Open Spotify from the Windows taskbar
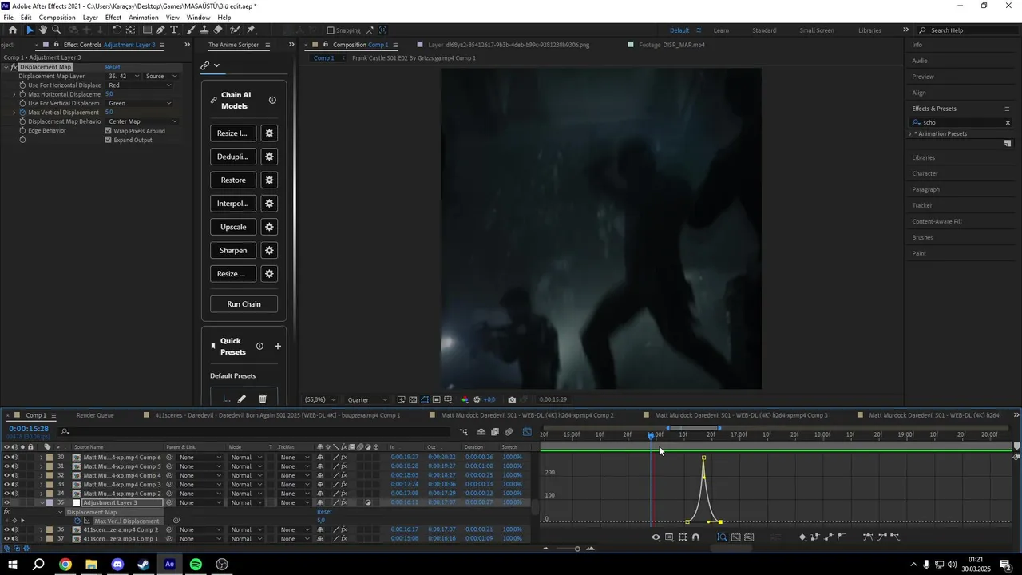The height and width of the screenshot is (575, 1022). [x=196, y=565]
